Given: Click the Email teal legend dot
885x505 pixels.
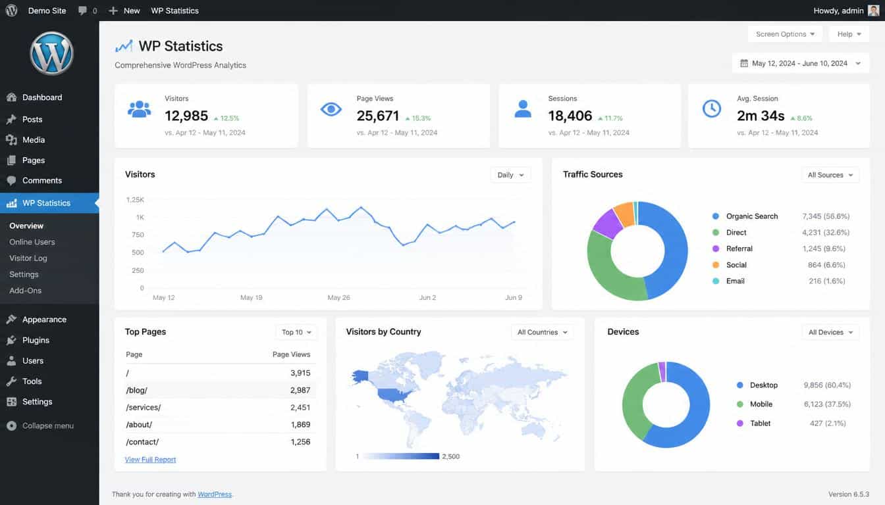Looking at the screenshot, I should pyautogui.click(x=716, y=281).
